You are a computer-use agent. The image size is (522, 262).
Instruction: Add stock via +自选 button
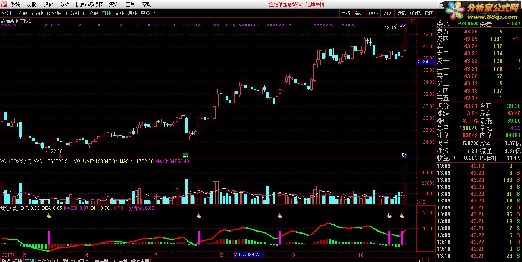point(415,13)
